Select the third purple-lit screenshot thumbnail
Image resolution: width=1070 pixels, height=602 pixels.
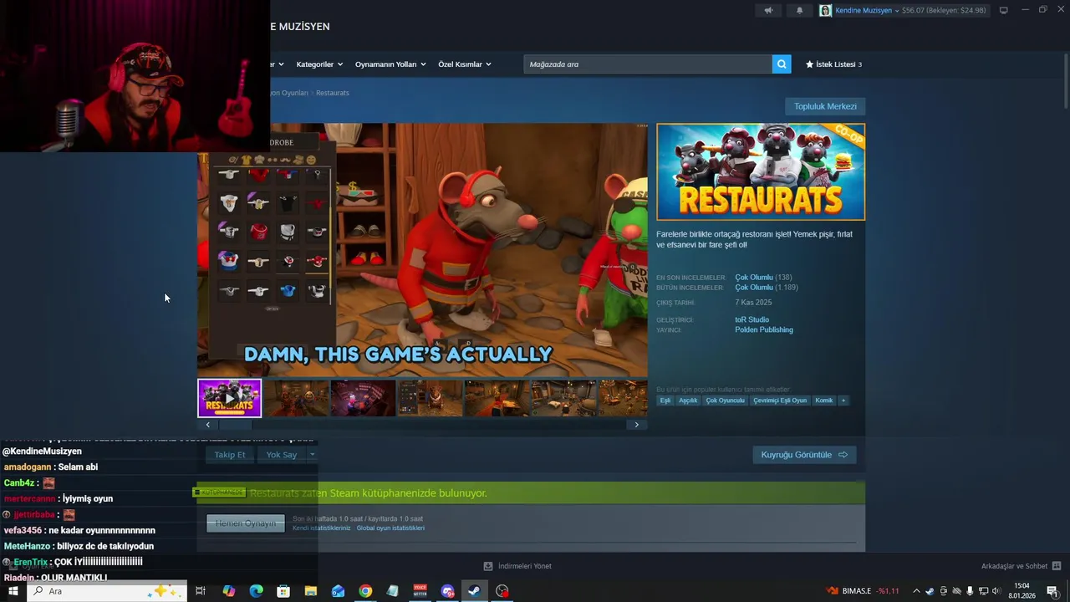[363, 398]
